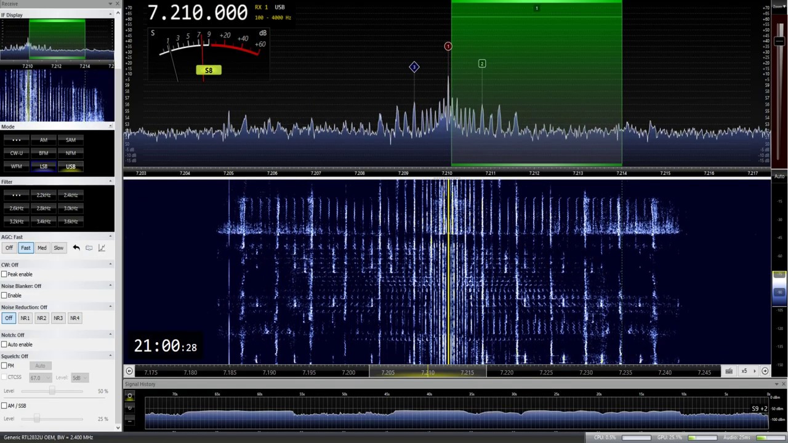This screenshot has width=788, height=443.
Task: Click the scroll-right double-arrow icon
Action: tap(765, 371)
